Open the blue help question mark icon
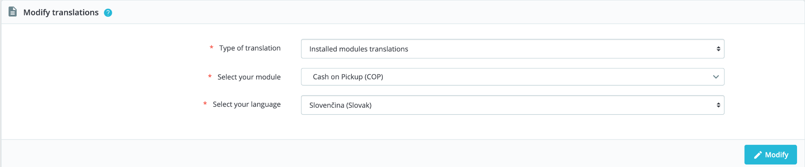Screen dimensions: 805x167 (x=108, y=13)
